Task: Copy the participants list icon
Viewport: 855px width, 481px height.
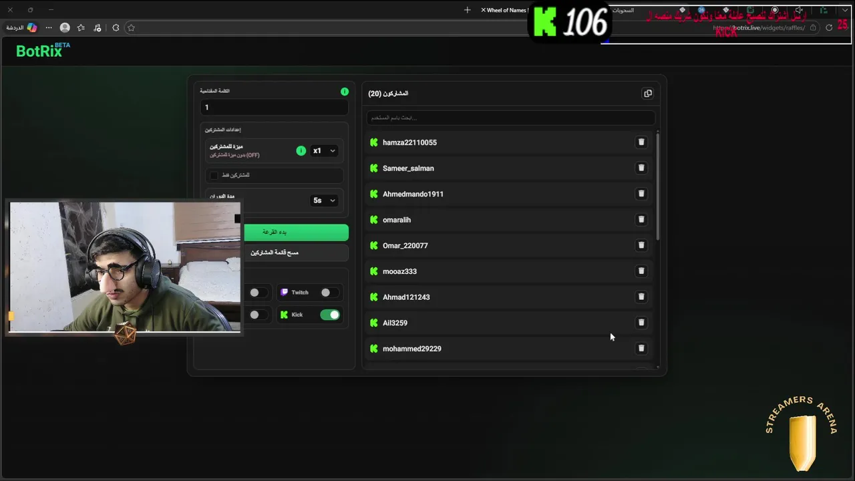Action: click(x=648, y=94)
